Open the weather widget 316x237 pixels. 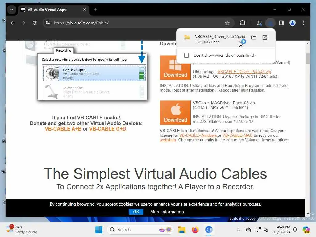[x=21, y=230]
